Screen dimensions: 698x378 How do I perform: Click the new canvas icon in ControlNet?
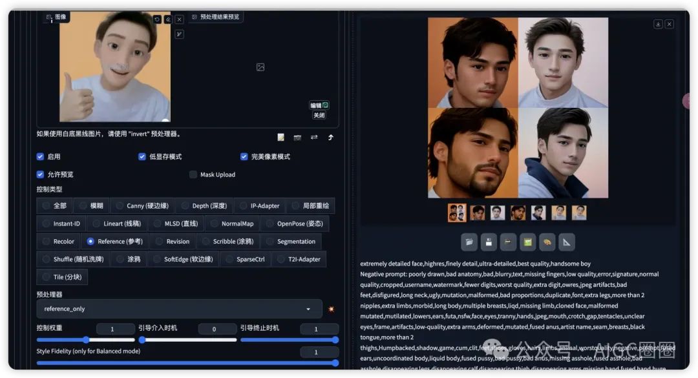tap(280, 137)
